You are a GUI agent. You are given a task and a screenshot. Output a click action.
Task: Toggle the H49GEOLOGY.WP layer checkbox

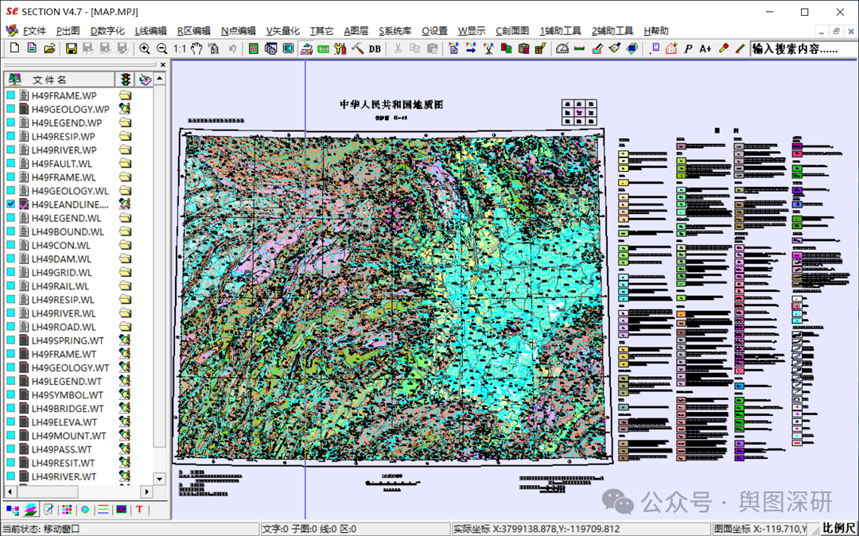(11, 109)
